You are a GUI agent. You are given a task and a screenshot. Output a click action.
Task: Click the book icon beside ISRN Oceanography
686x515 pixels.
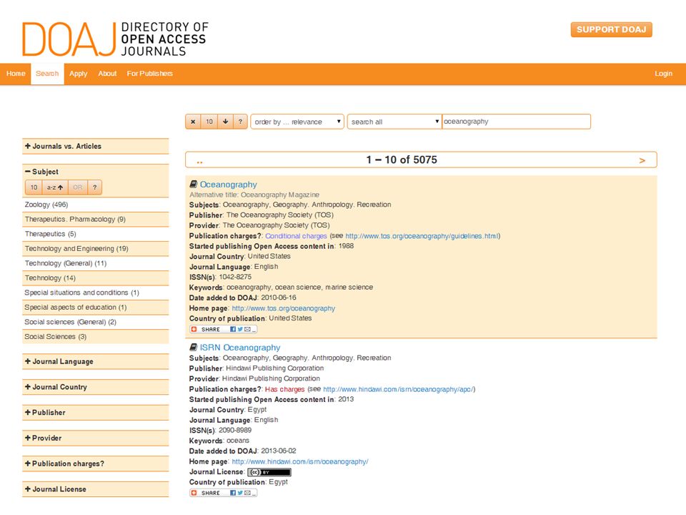click(194, 348)
